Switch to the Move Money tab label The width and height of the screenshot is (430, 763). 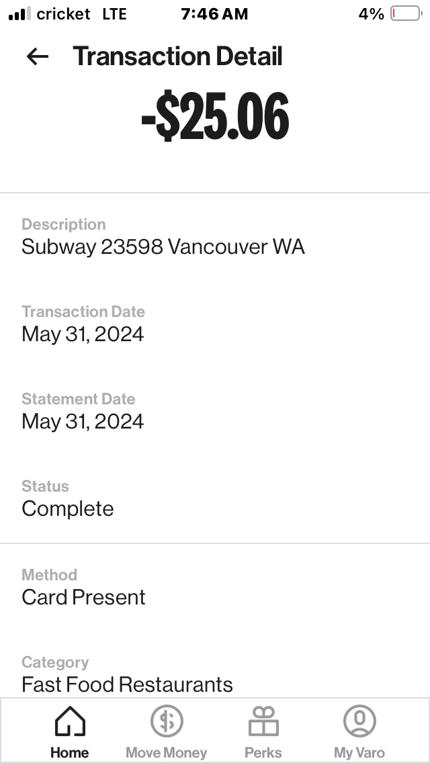(166, 753)
